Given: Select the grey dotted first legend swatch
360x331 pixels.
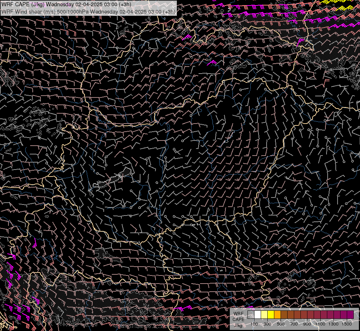Looking at the screenshot, I should point(251,314).
